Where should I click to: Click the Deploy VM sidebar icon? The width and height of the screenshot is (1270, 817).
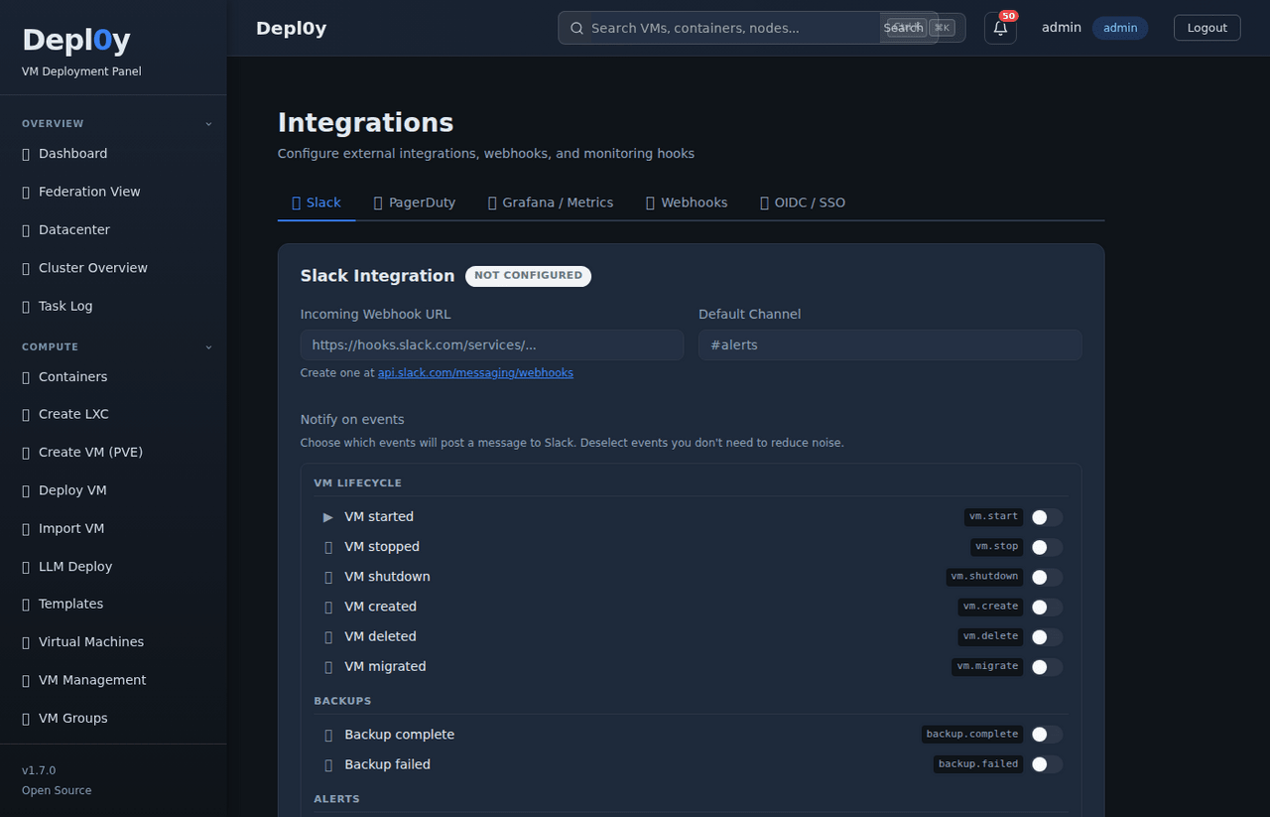[x=26, y=490]
